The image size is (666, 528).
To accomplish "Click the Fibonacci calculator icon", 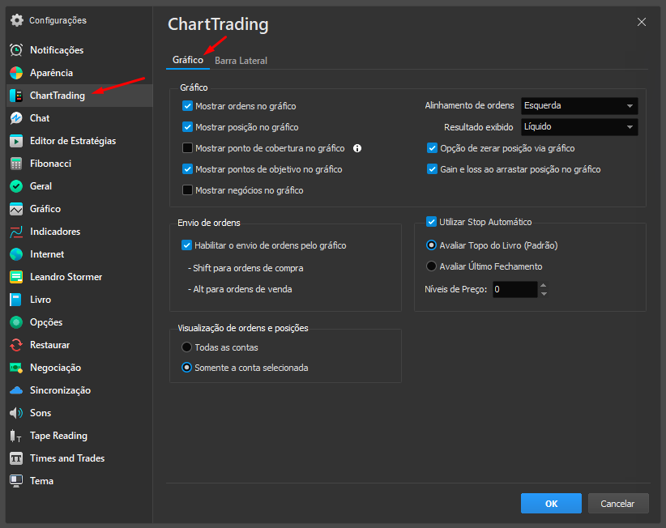I will [16, 164].
